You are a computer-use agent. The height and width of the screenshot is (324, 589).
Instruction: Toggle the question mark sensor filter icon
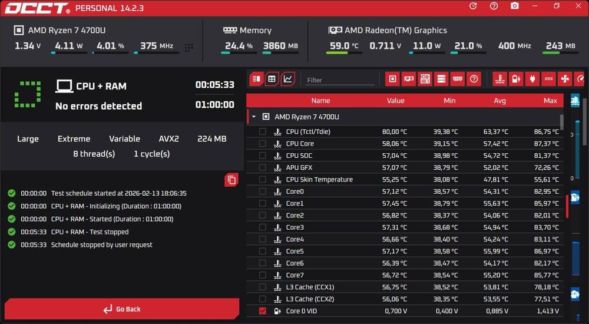coord(474,79)
